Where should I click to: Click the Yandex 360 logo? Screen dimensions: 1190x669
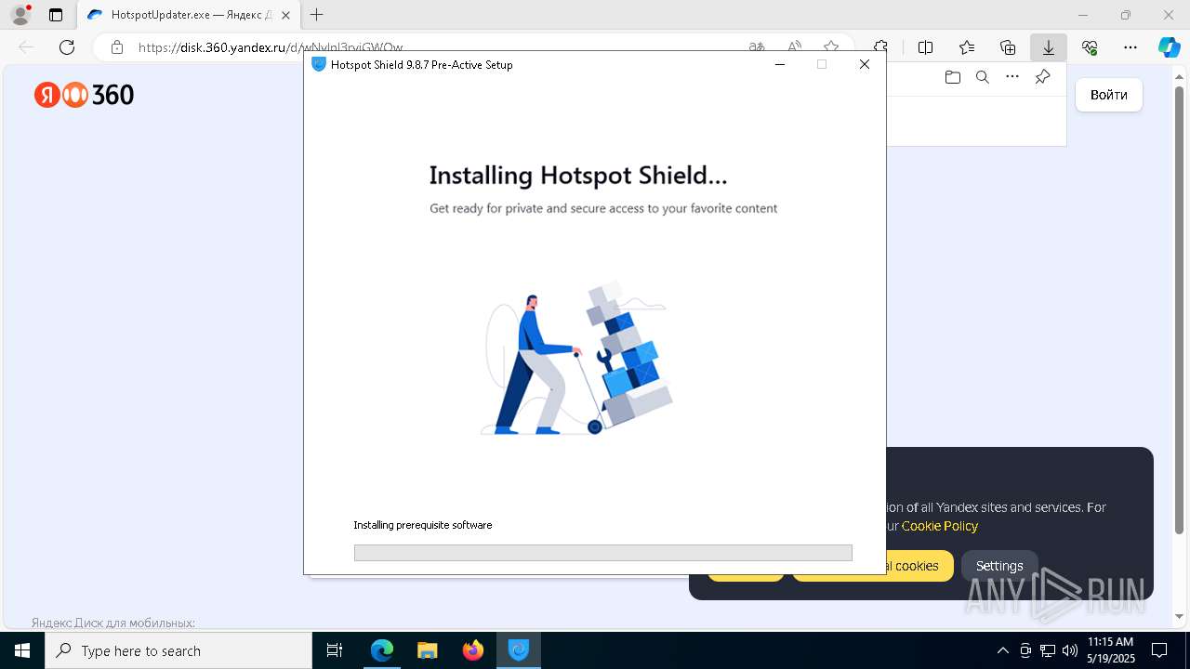pos(85,95)
